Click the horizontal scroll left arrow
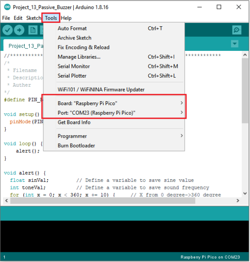This screenshot has height=262, width=250. (x=7, y=200)
